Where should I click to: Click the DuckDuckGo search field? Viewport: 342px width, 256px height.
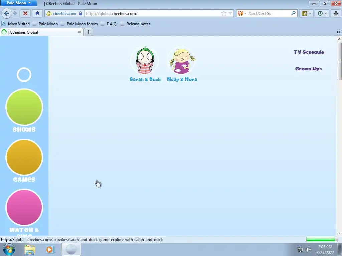[x=269, y=13]
